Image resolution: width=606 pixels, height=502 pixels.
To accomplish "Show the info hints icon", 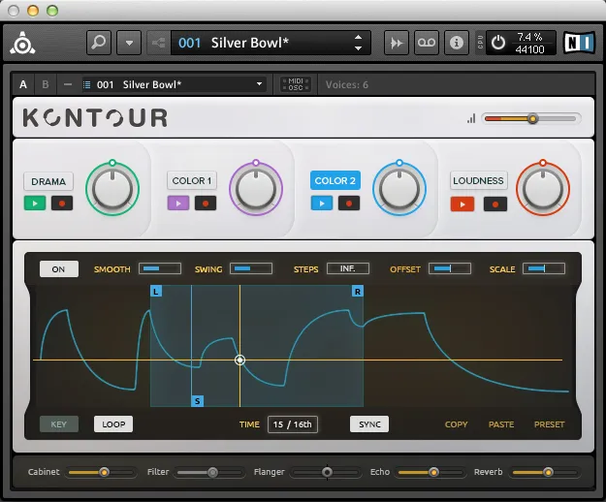I will tap(457, 43).
